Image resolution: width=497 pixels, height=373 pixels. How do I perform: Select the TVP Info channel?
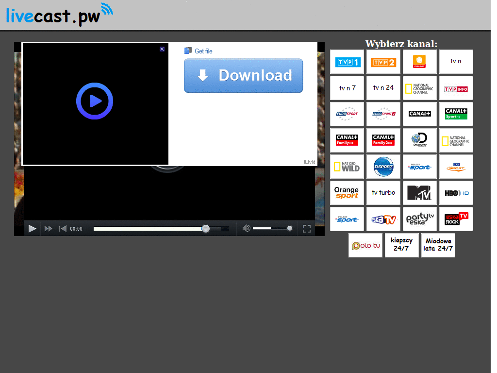[x=456, y=88]
